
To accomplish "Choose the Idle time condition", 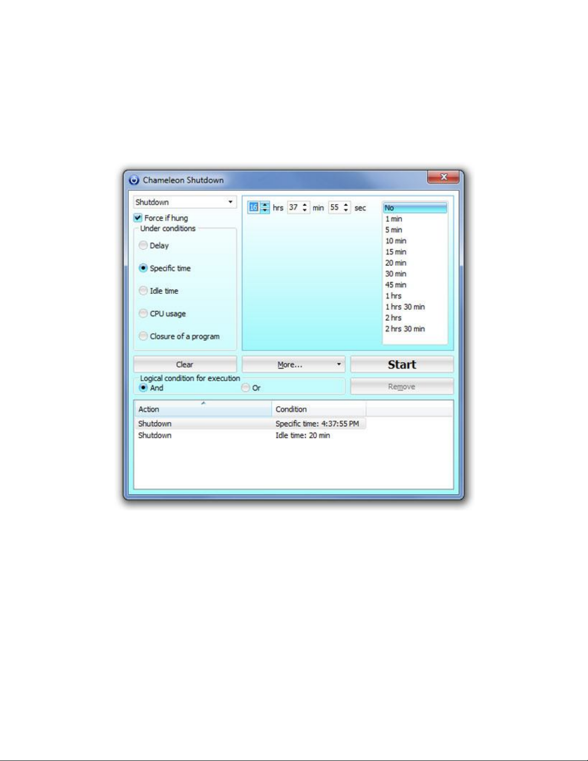I will (143, 290).
